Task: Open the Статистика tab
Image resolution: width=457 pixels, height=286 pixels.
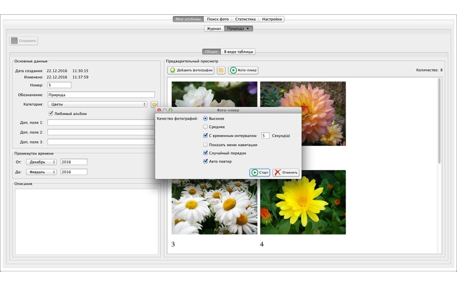Action: 245,19
